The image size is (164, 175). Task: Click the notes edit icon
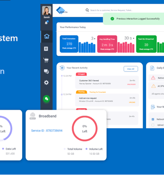click(x=153, y=107)
